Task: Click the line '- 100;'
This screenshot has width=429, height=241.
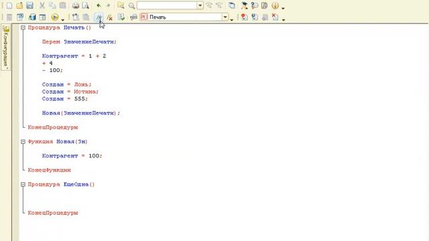Action: point(52,70)
